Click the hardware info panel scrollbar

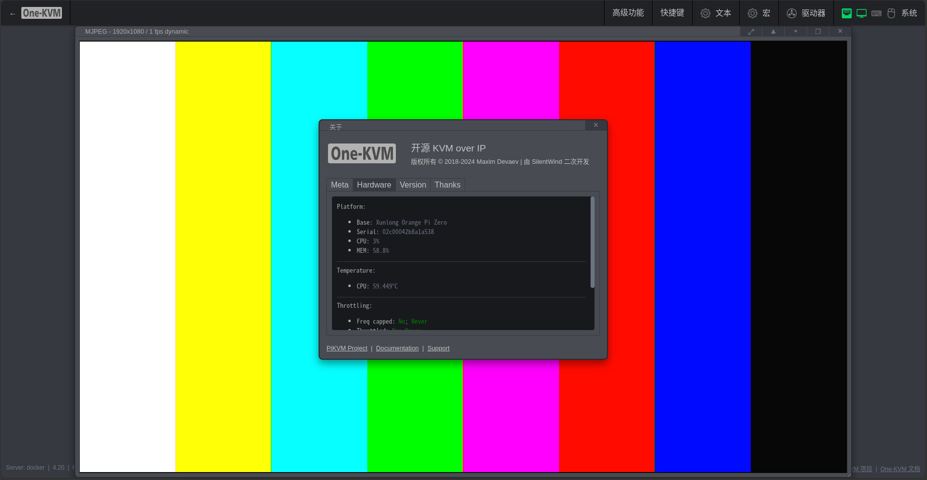[x=592, y=242]
